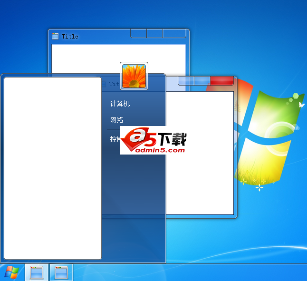Maximize the front window beside red button
Viewport: 307px width, 281px height.
202,81
